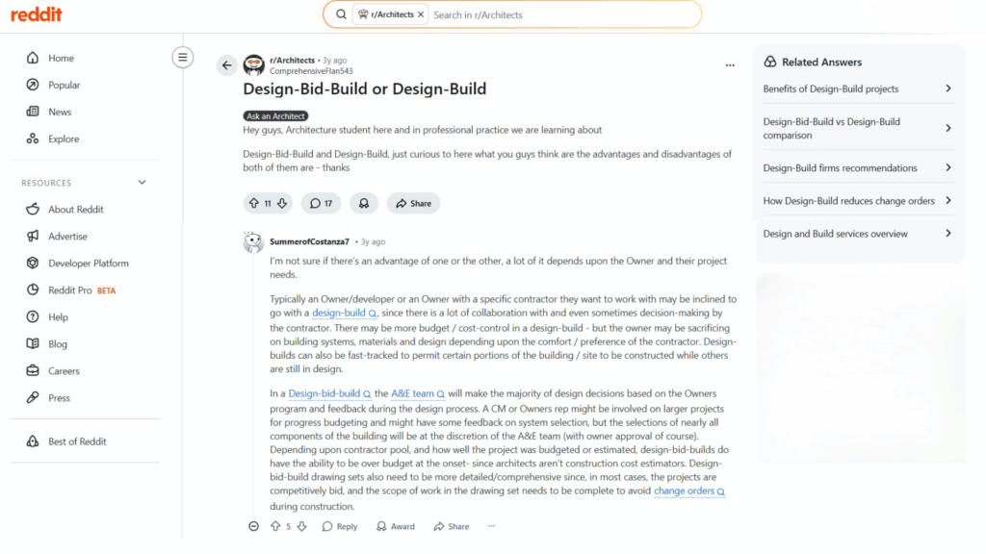
Task: Collapse the comment thread with the minus icon
Action: click(253, 526)
